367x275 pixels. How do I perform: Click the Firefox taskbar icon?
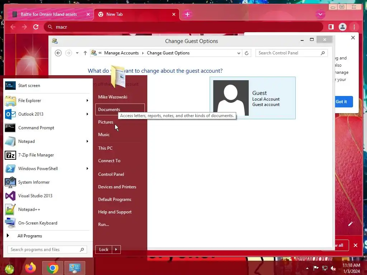pos(30,268)
